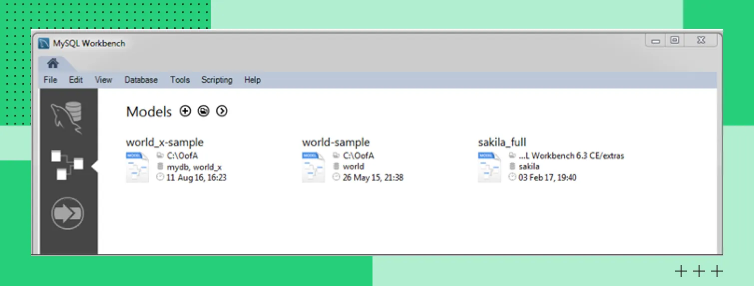Click the folder icon to open model file
Screen dimensions: 754x286
(203, 111)
